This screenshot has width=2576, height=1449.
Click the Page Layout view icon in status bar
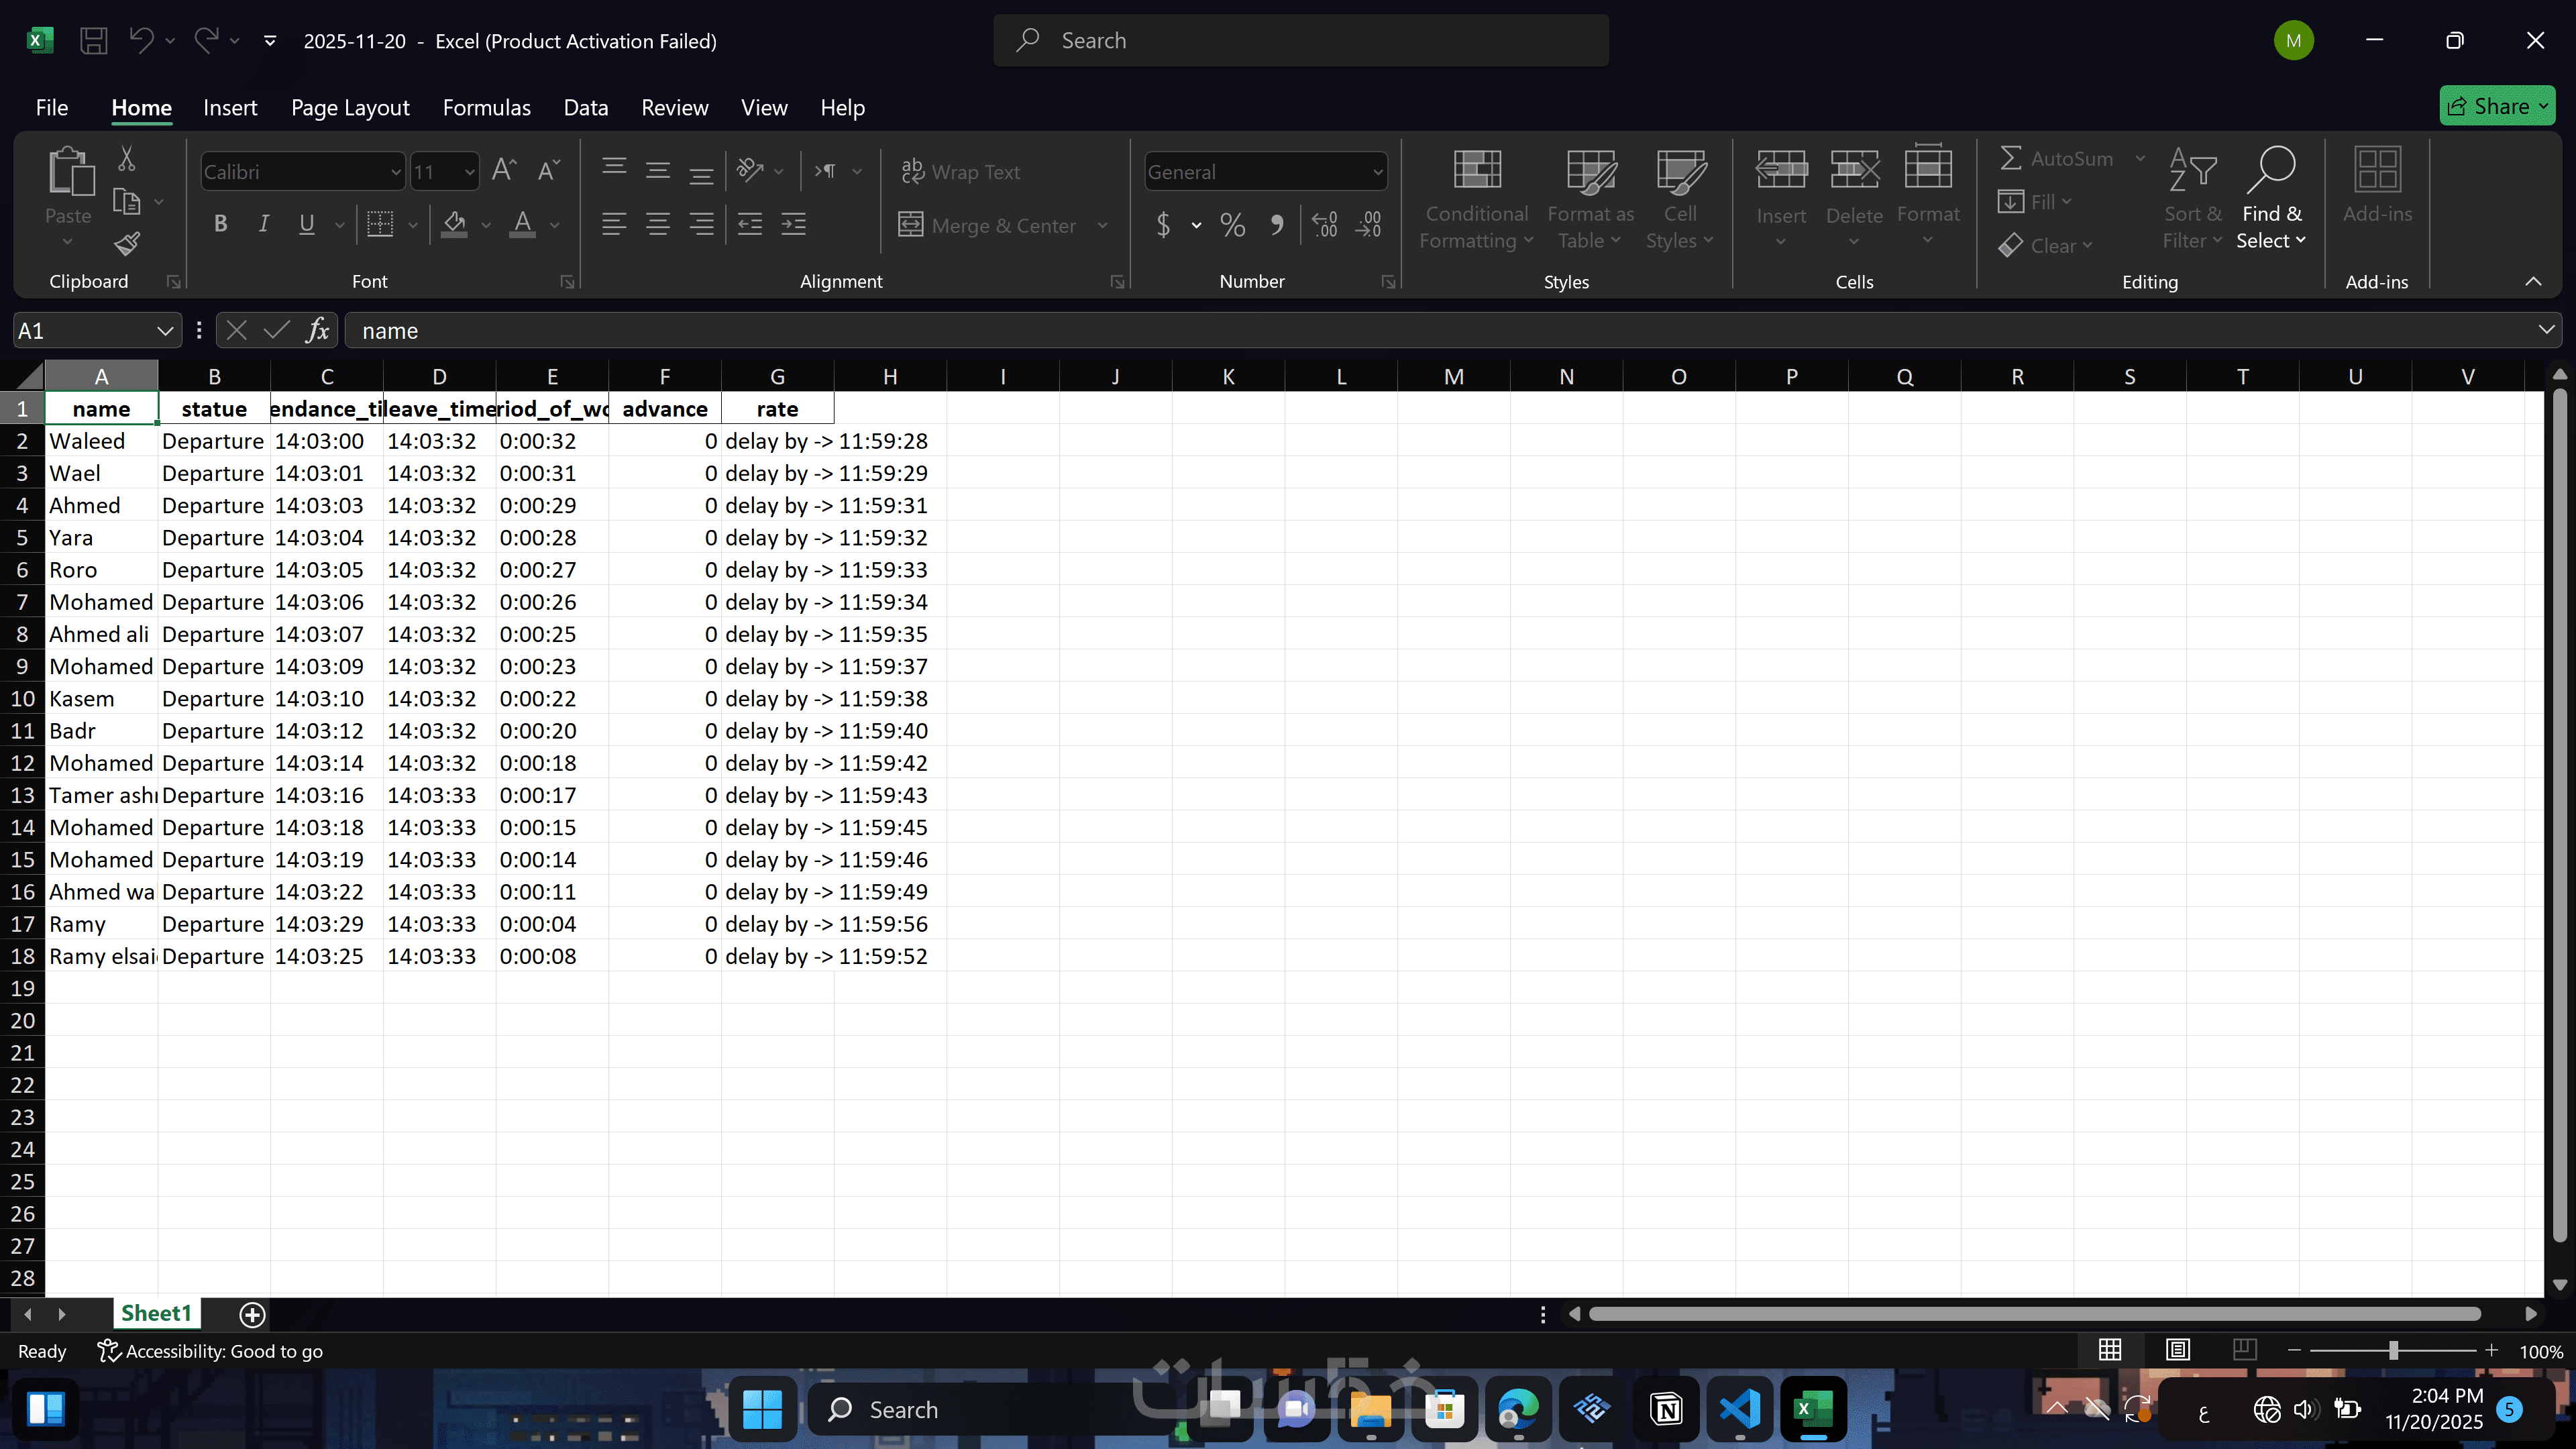click(2177, 1350)
